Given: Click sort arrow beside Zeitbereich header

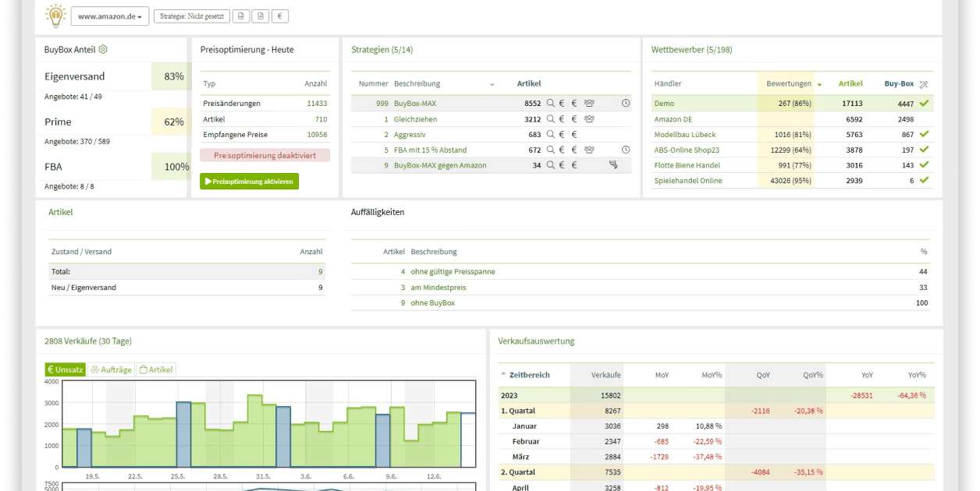Looking at the screenshot, I should pyautogui.click(x=503, y=375).
